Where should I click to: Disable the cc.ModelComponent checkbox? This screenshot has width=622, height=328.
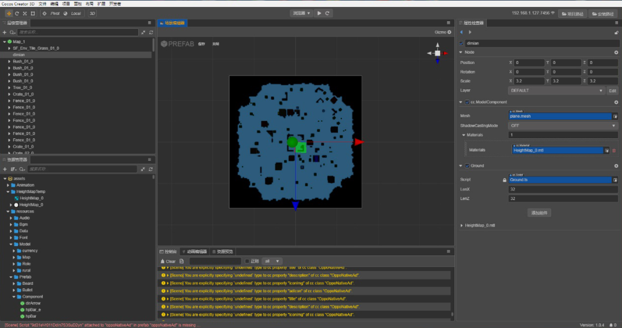coord(467,102)
